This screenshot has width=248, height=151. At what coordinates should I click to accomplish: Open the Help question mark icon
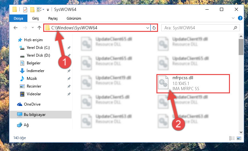click(240, 18)
